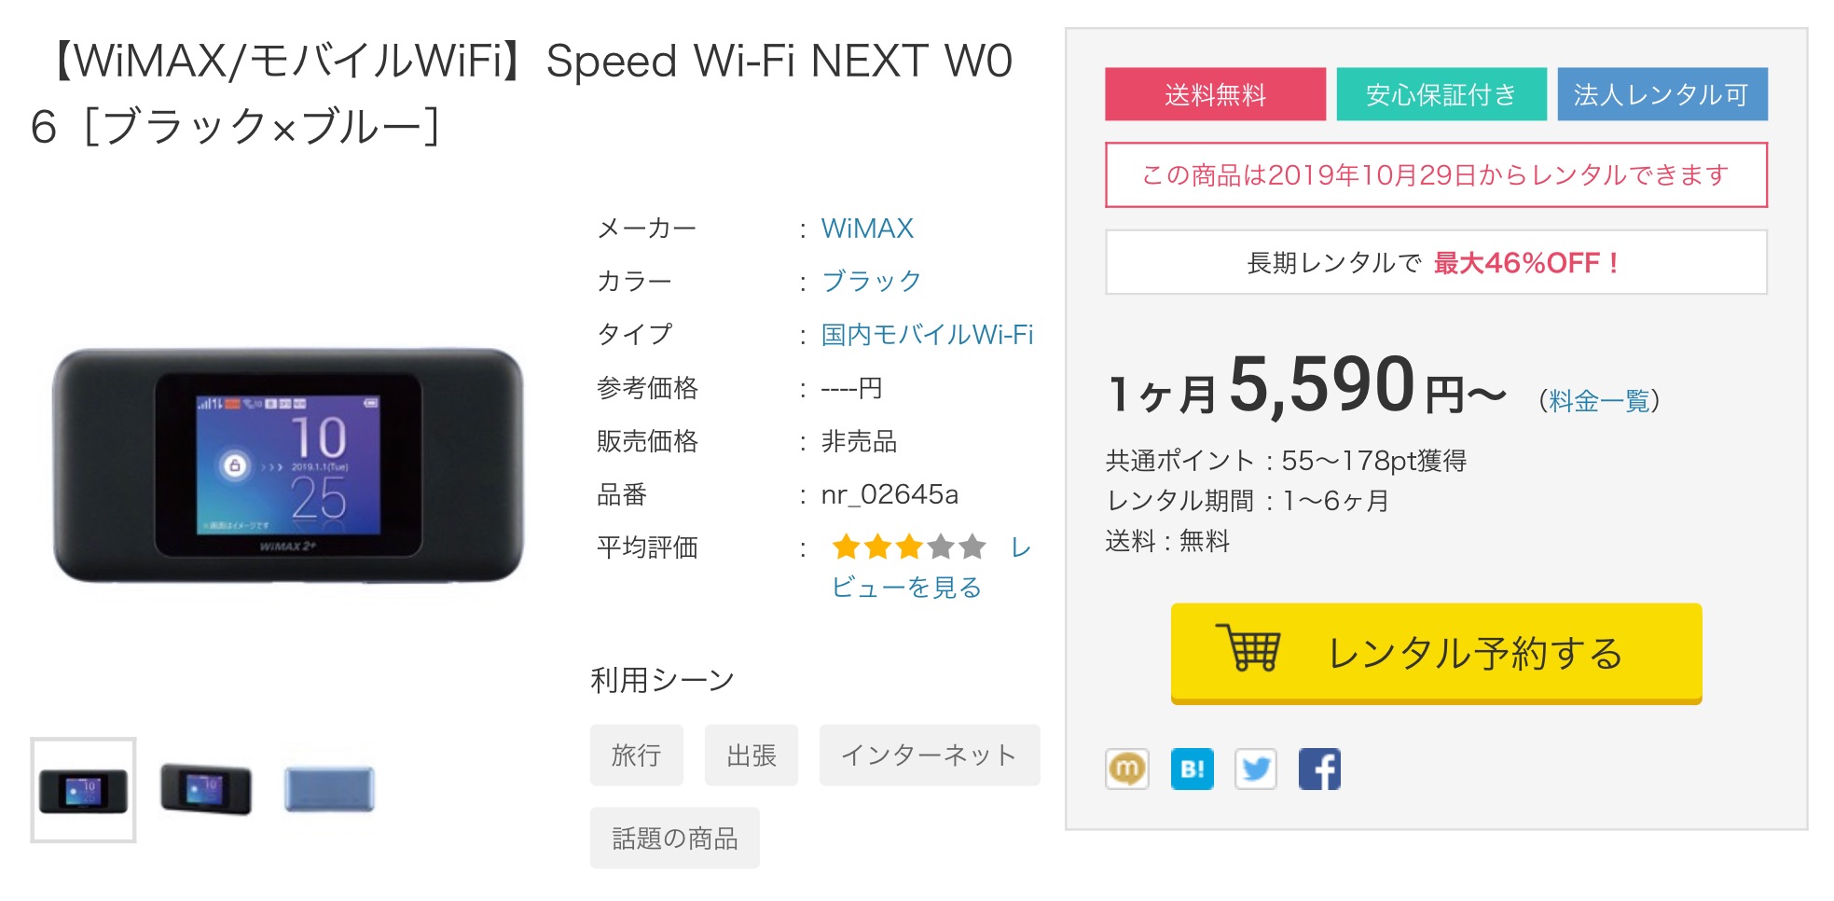View reviews via レビューを見る link

tap(906, 587)
